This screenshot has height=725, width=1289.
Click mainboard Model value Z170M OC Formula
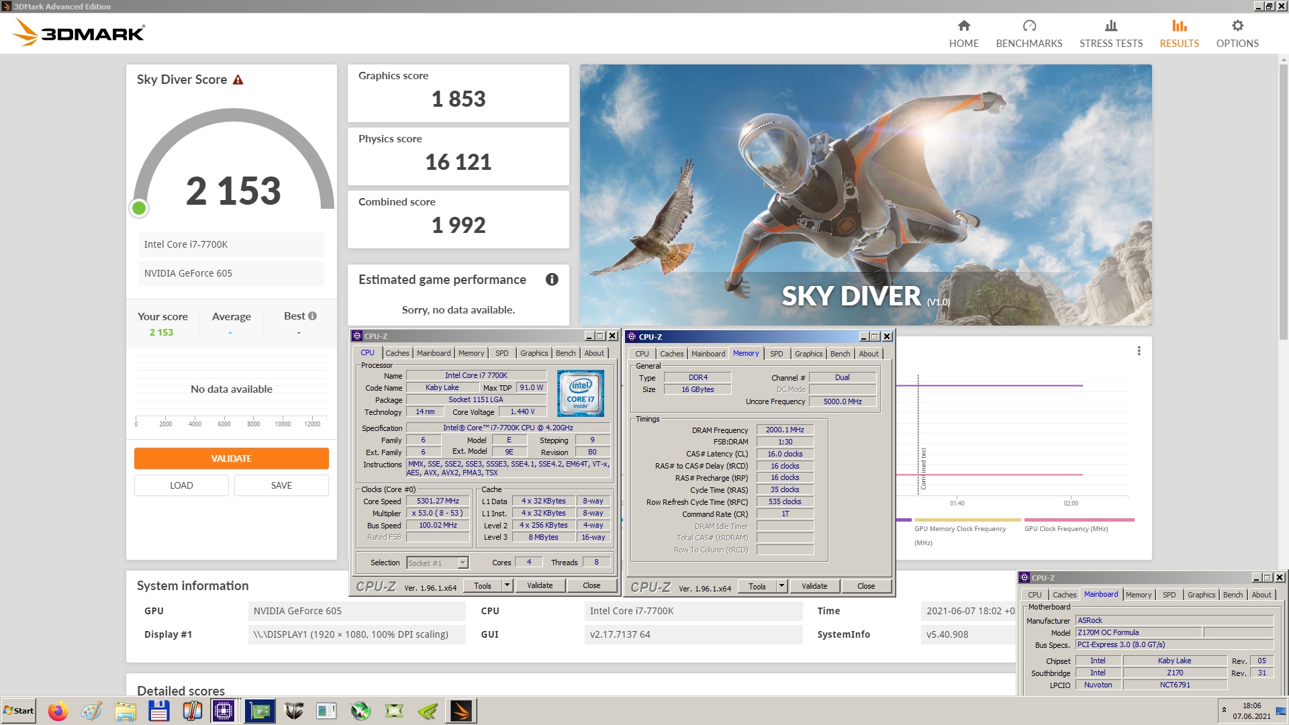(1139, 632)
